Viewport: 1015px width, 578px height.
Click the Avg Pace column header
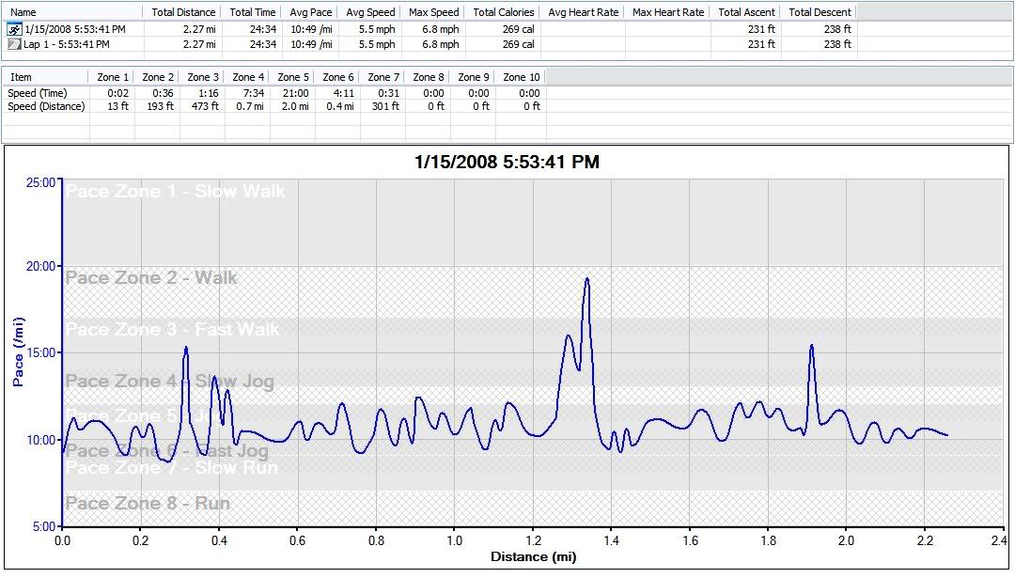(310, 12)
